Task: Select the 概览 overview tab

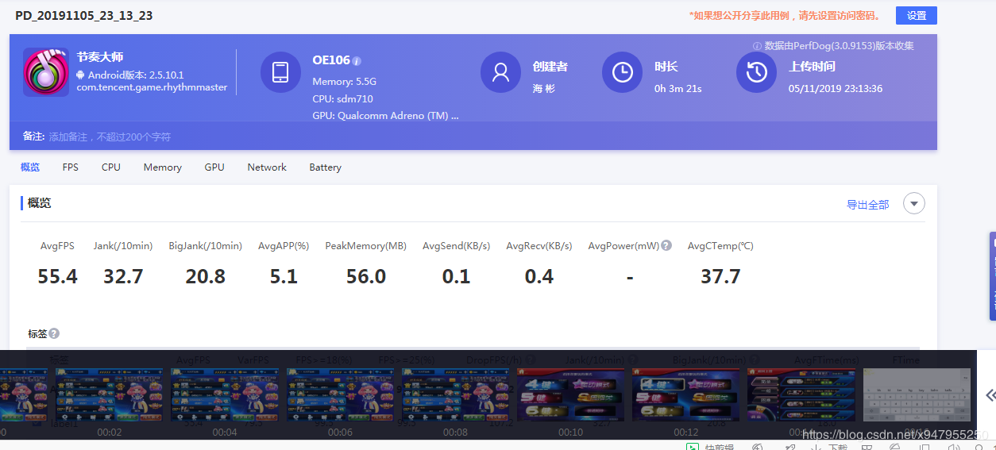Action: (x=30, y=167)
